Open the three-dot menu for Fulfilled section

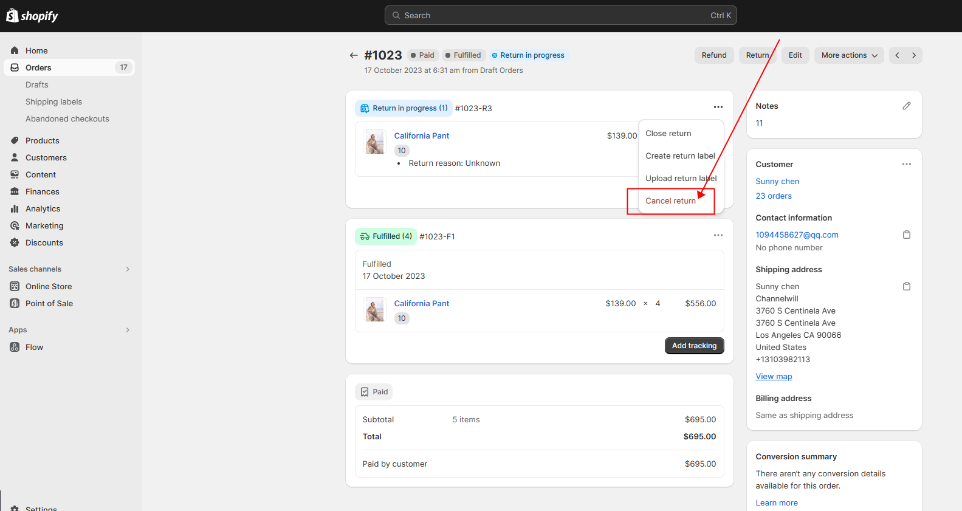[718, 236]
